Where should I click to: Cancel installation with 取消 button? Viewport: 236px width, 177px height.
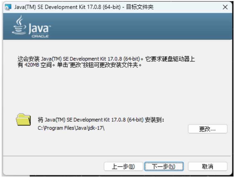[x=207, y=166]
